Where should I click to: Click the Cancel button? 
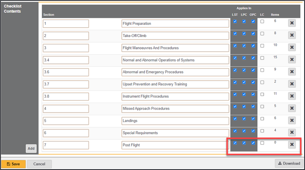(x=39, y=164)
